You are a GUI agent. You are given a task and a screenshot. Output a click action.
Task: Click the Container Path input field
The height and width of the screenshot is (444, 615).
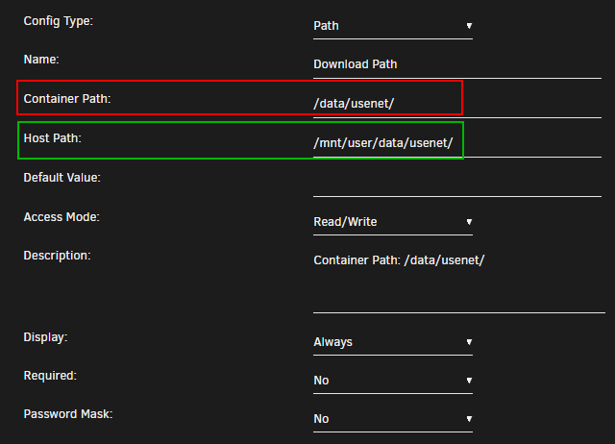point(456,104)
